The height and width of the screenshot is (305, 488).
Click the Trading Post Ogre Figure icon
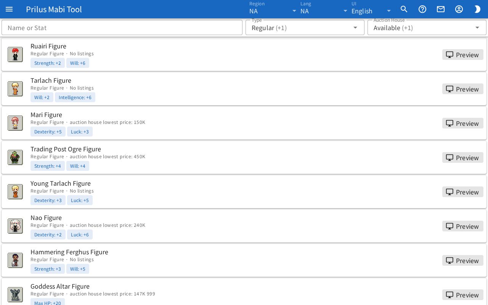click(x=15, y=157)
